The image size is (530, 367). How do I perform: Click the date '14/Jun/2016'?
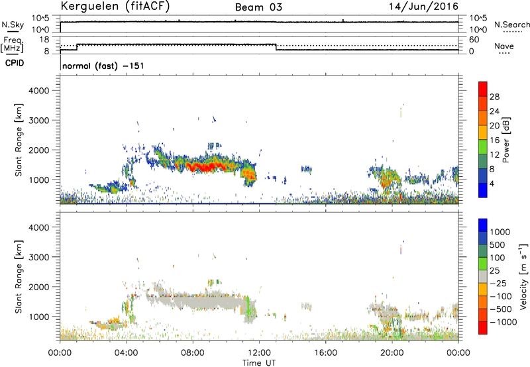(423, 7)
